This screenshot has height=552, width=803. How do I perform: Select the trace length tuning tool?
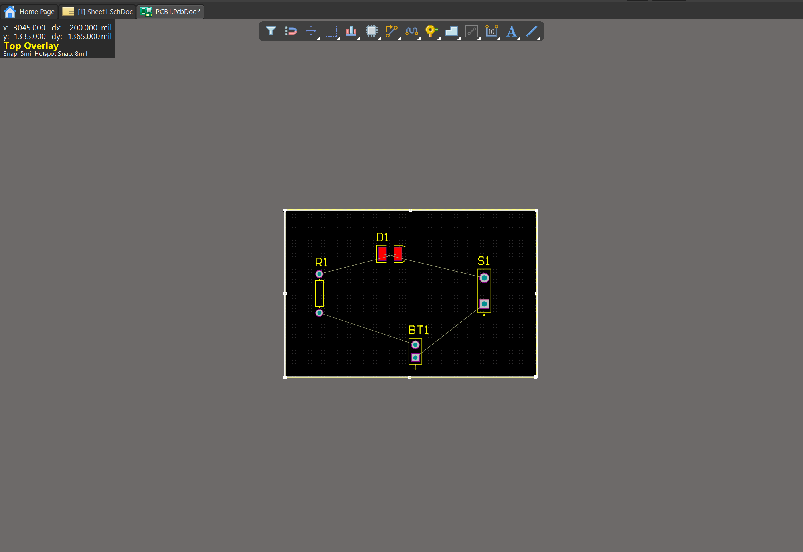pyautogui.click(x=411, y=31)
